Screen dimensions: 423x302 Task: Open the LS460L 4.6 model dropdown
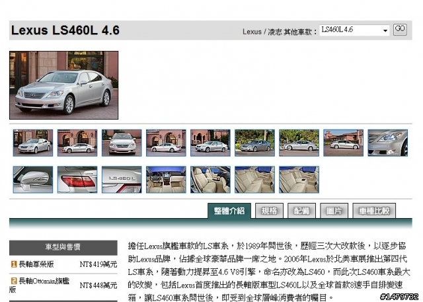(x=354, y=30)
